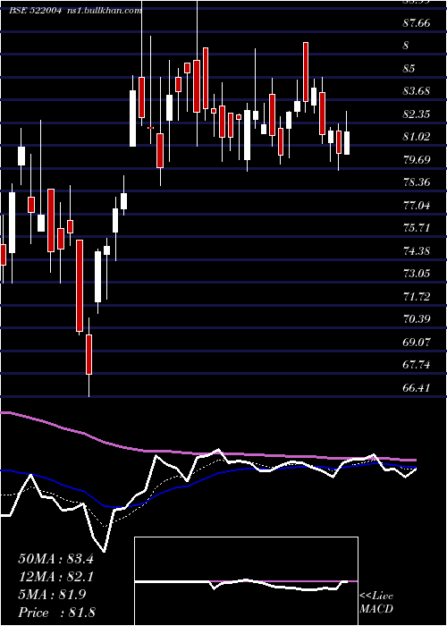Select the 75.71 price axis label

(x=417, y=228)
